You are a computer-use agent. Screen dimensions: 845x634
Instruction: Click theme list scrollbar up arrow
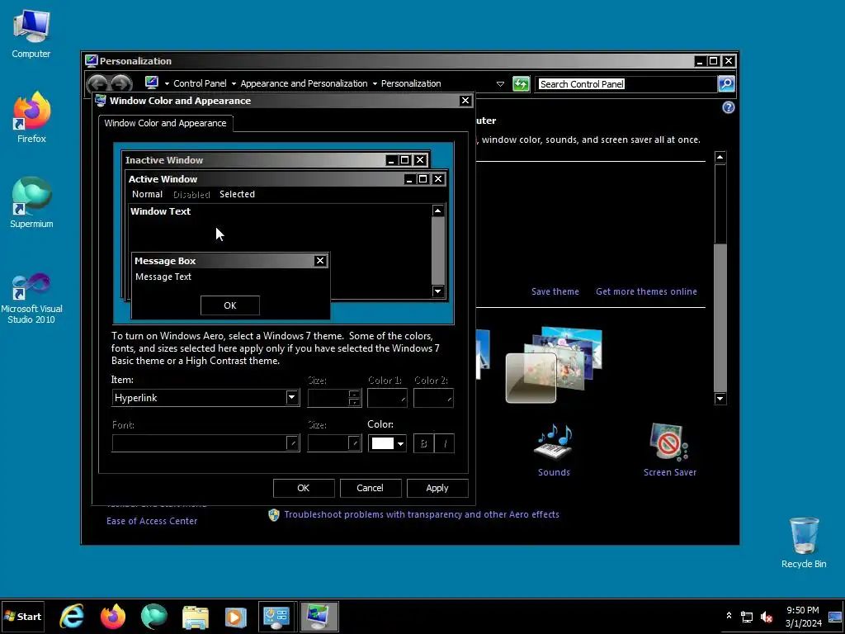[720, 157]
